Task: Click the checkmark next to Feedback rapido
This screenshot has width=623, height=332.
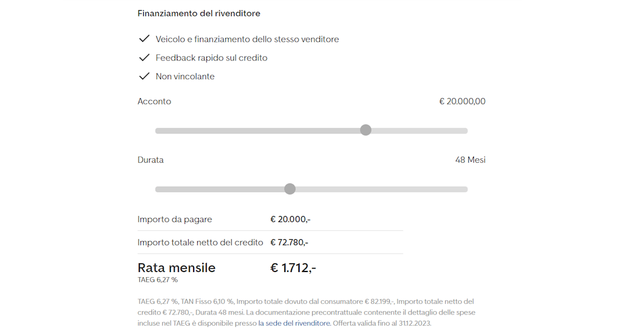Action: [x=144, y=58]
